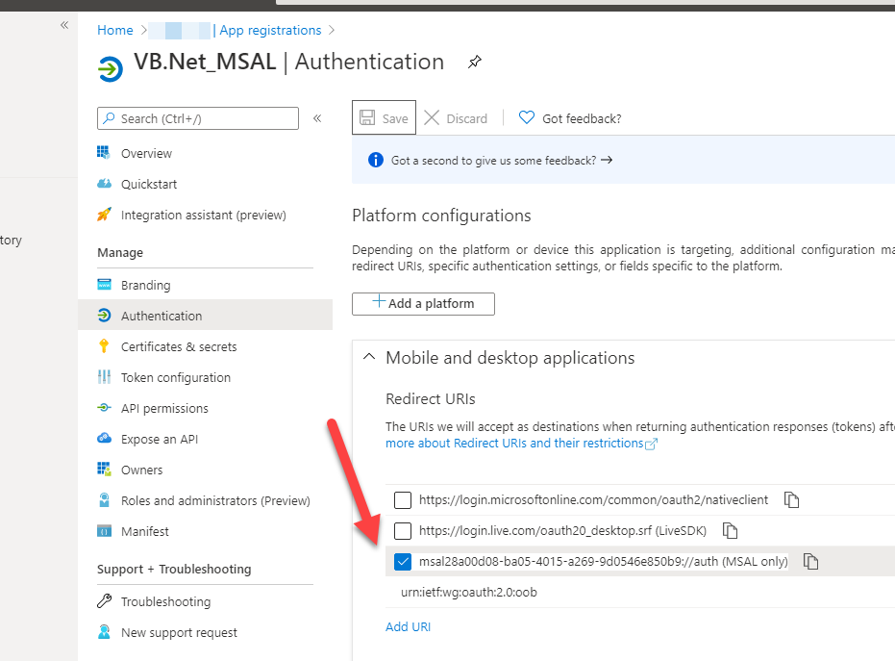Check the nativeclient redirect URI checkbox
Viewport: 895px width, 661px height.
(403, 500)
